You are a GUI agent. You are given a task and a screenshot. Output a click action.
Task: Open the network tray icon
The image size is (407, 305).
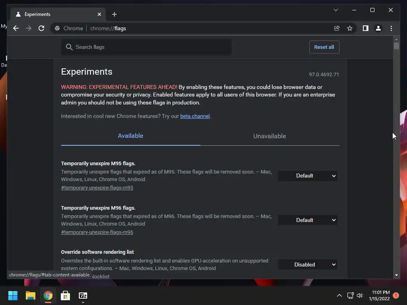[x=351, y=295]
